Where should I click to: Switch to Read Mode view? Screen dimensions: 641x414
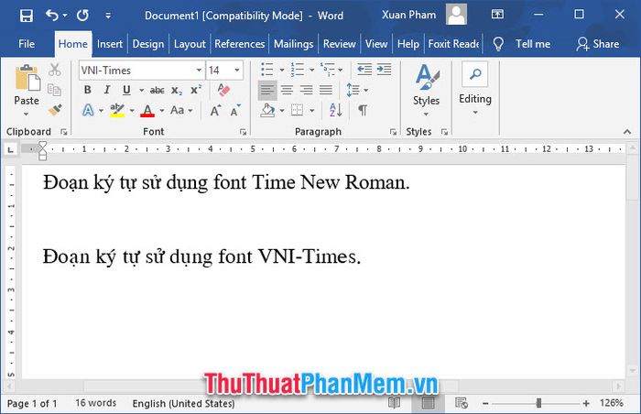(x=394, y=403)
